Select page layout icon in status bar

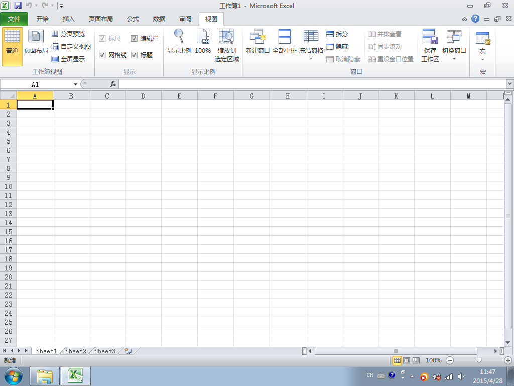click(407, 360)
